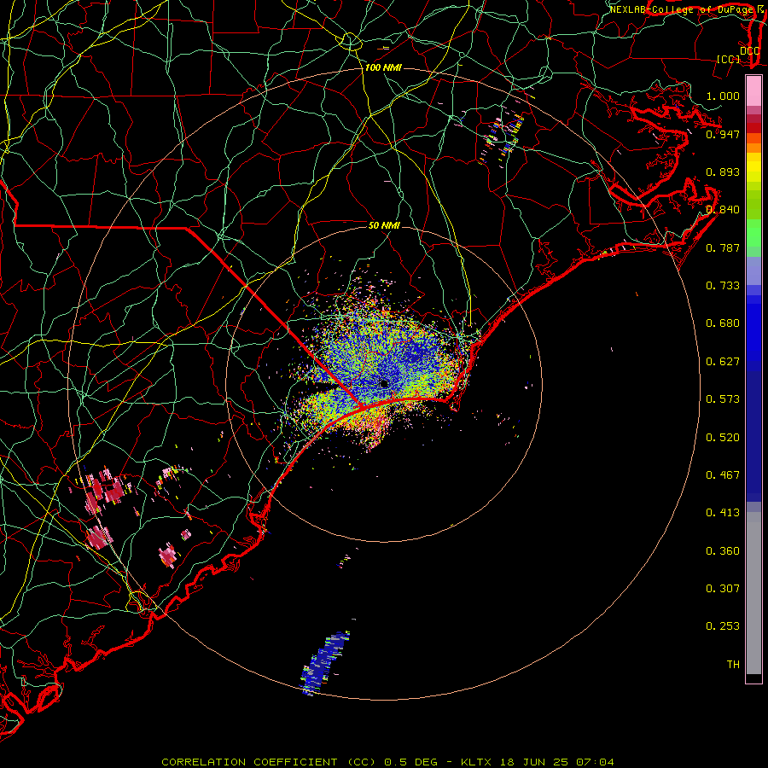Click the 0.573 legend value

point(723,399)
